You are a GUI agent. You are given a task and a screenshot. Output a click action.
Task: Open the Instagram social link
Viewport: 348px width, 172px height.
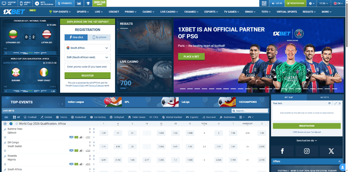click(307, 151)
